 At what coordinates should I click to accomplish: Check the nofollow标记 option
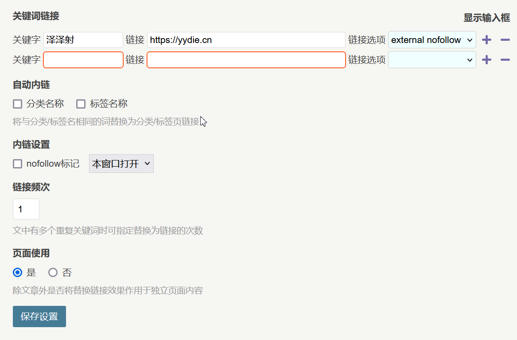point(18,164)
